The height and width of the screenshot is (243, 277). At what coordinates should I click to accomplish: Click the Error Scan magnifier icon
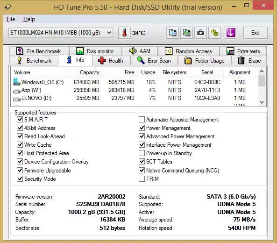pyautogui.click(x=141, y=60)
